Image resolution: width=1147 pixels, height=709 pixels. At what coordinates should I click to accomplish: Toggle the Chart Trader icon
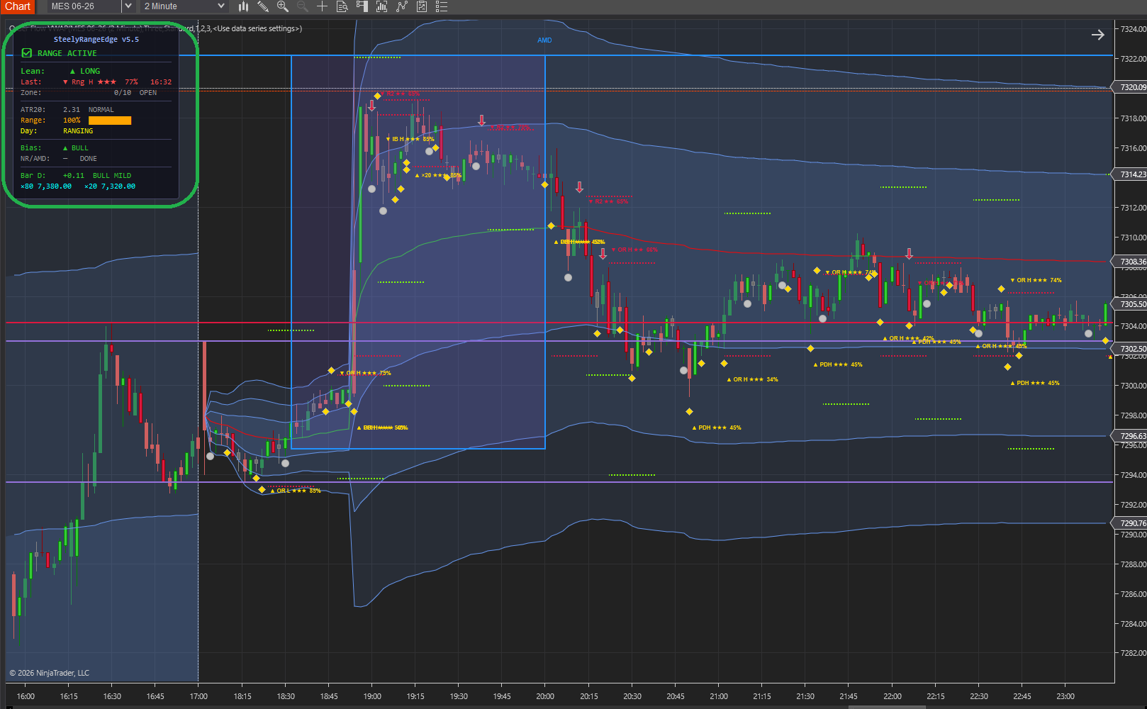362,6
